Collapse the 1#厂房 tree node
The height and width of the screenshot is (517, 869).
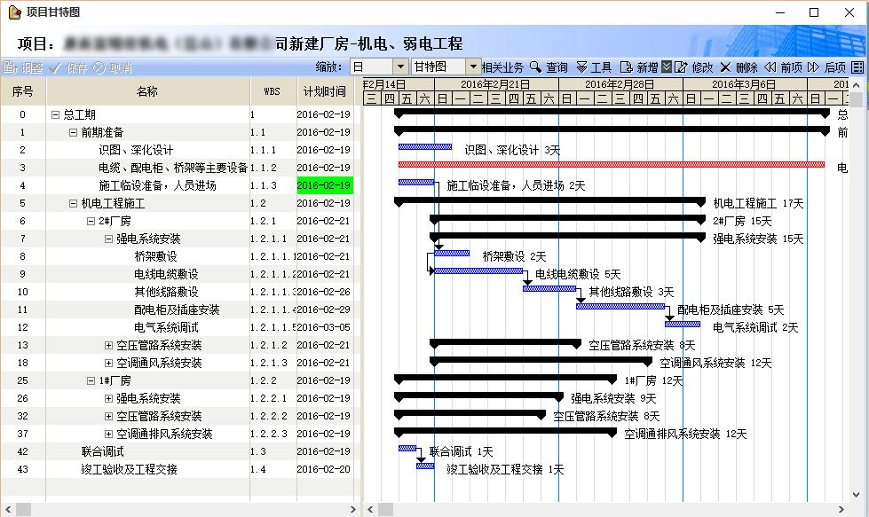(91, 380)
